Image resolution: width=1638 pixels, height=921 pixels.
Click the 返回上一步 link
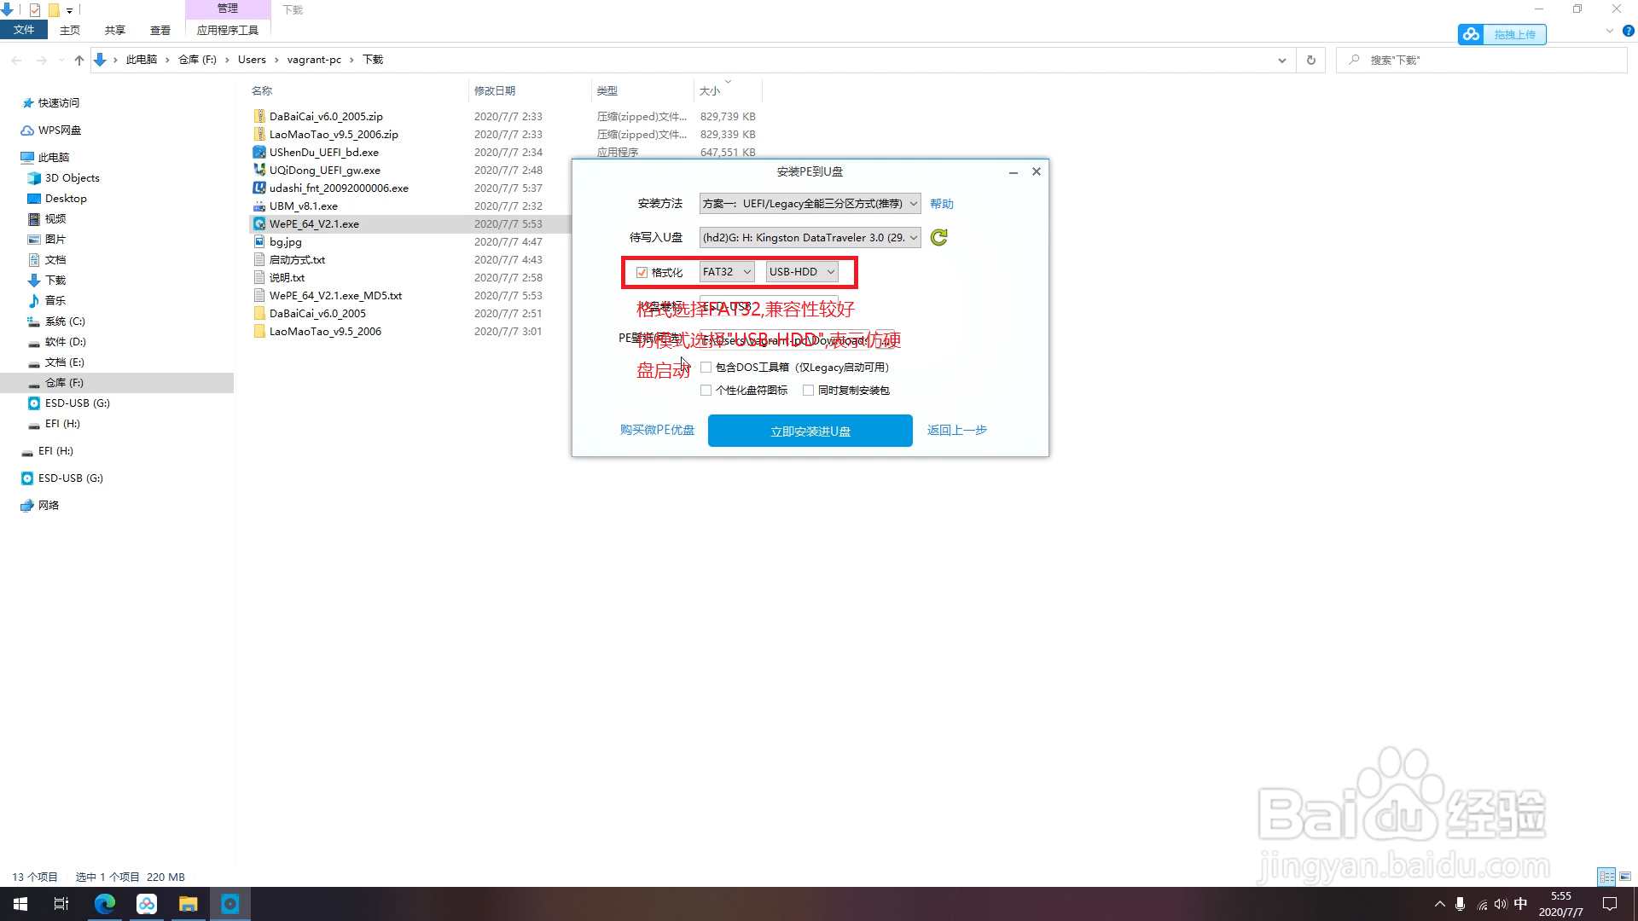956,431
